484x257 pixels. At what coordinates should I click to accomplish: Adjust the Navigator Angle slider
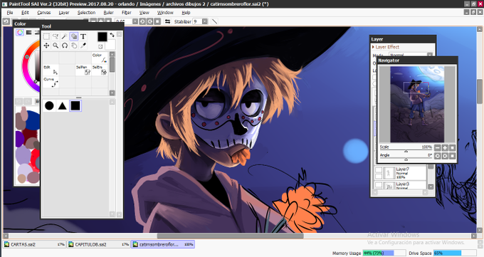click(x=406, y=159)
